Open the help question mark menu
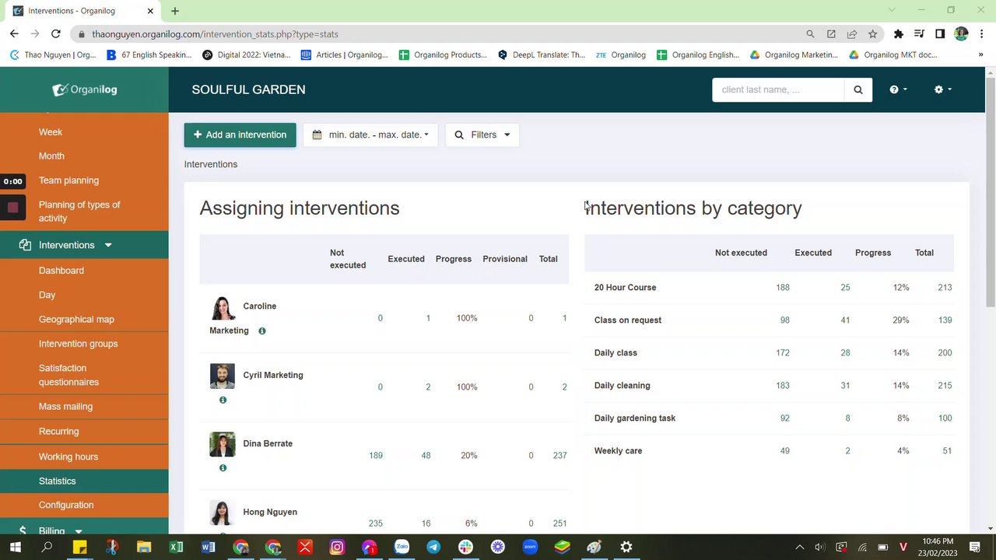 pos(898,89)
